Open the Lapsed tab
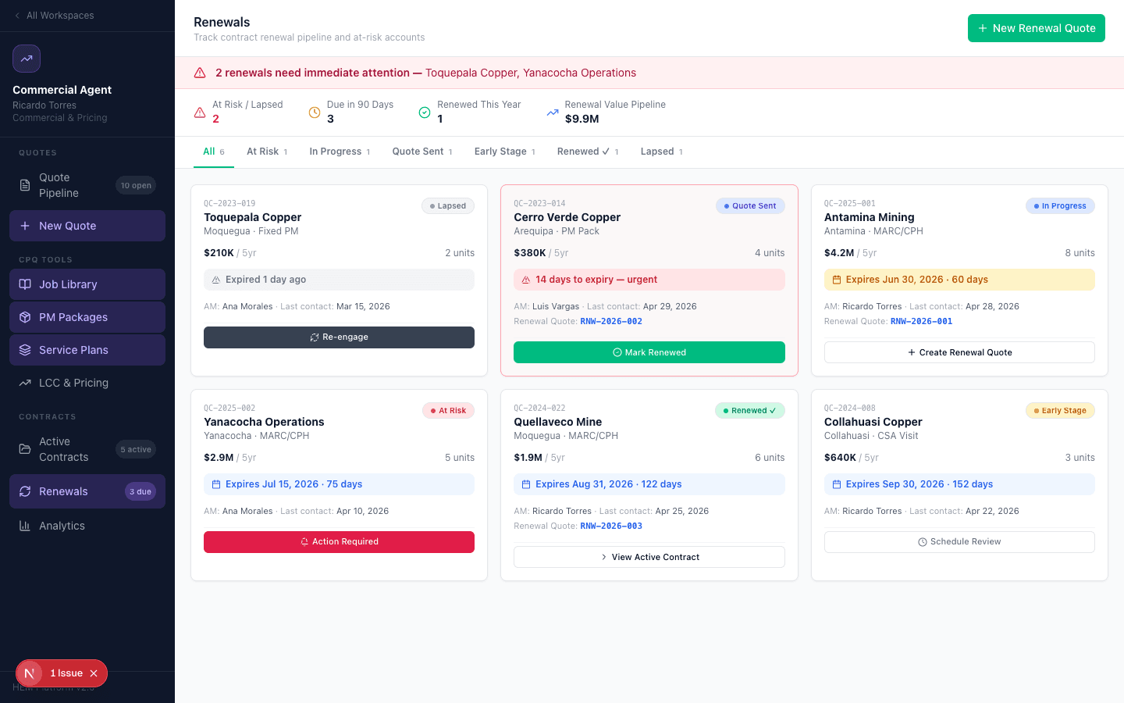The height and width of the screenshot is (703, 1124). point(662,152)
